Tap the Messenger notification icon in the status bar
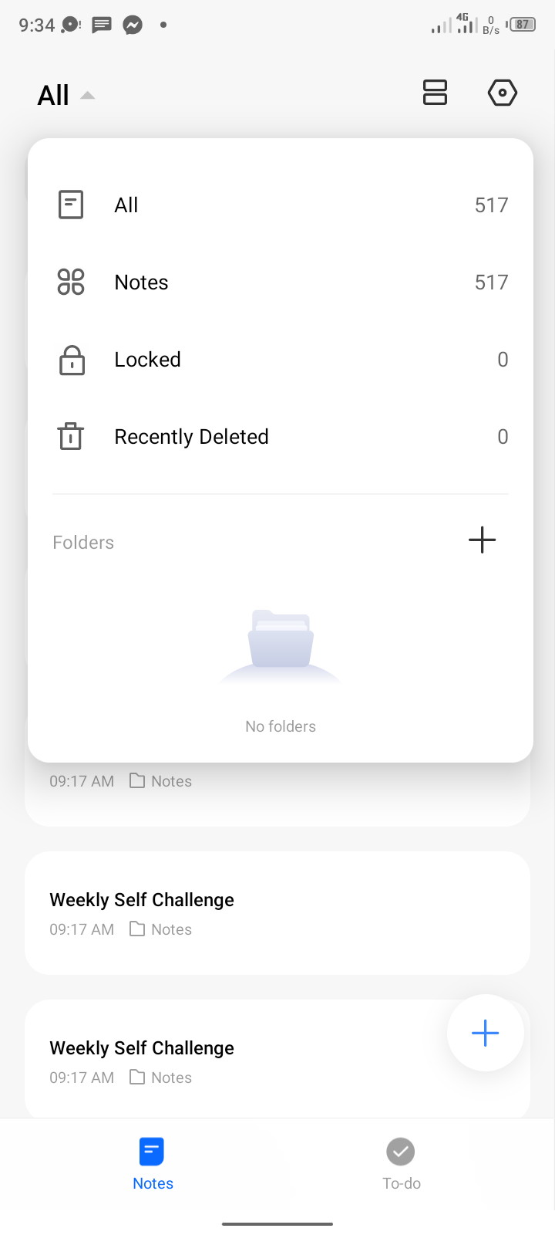 pyautogui.click(x=133, y=25)
